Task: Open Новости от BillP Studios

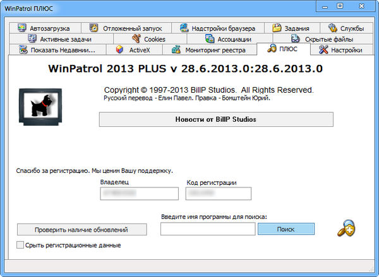Action: (x=216, y=119)
